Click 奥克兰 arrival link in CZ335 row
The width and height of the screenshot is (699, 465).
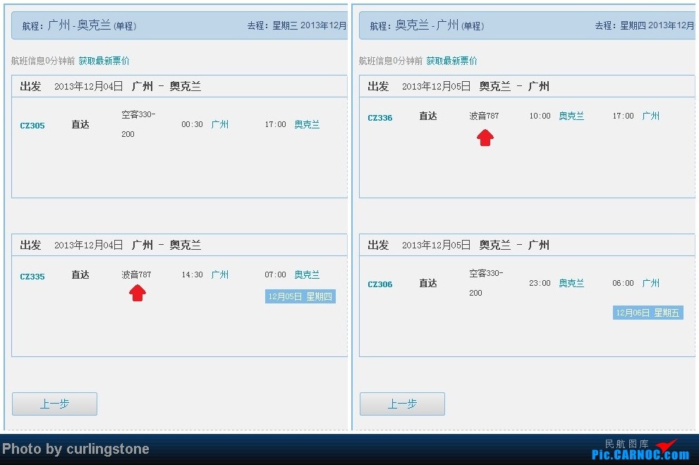307,274
